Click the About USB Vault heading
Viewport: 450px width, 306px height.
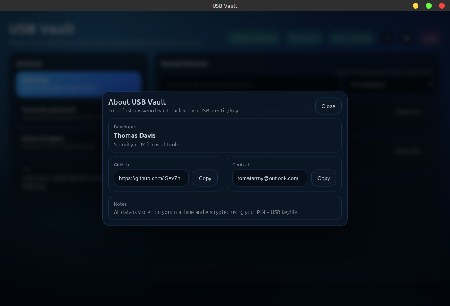(137, 102)
